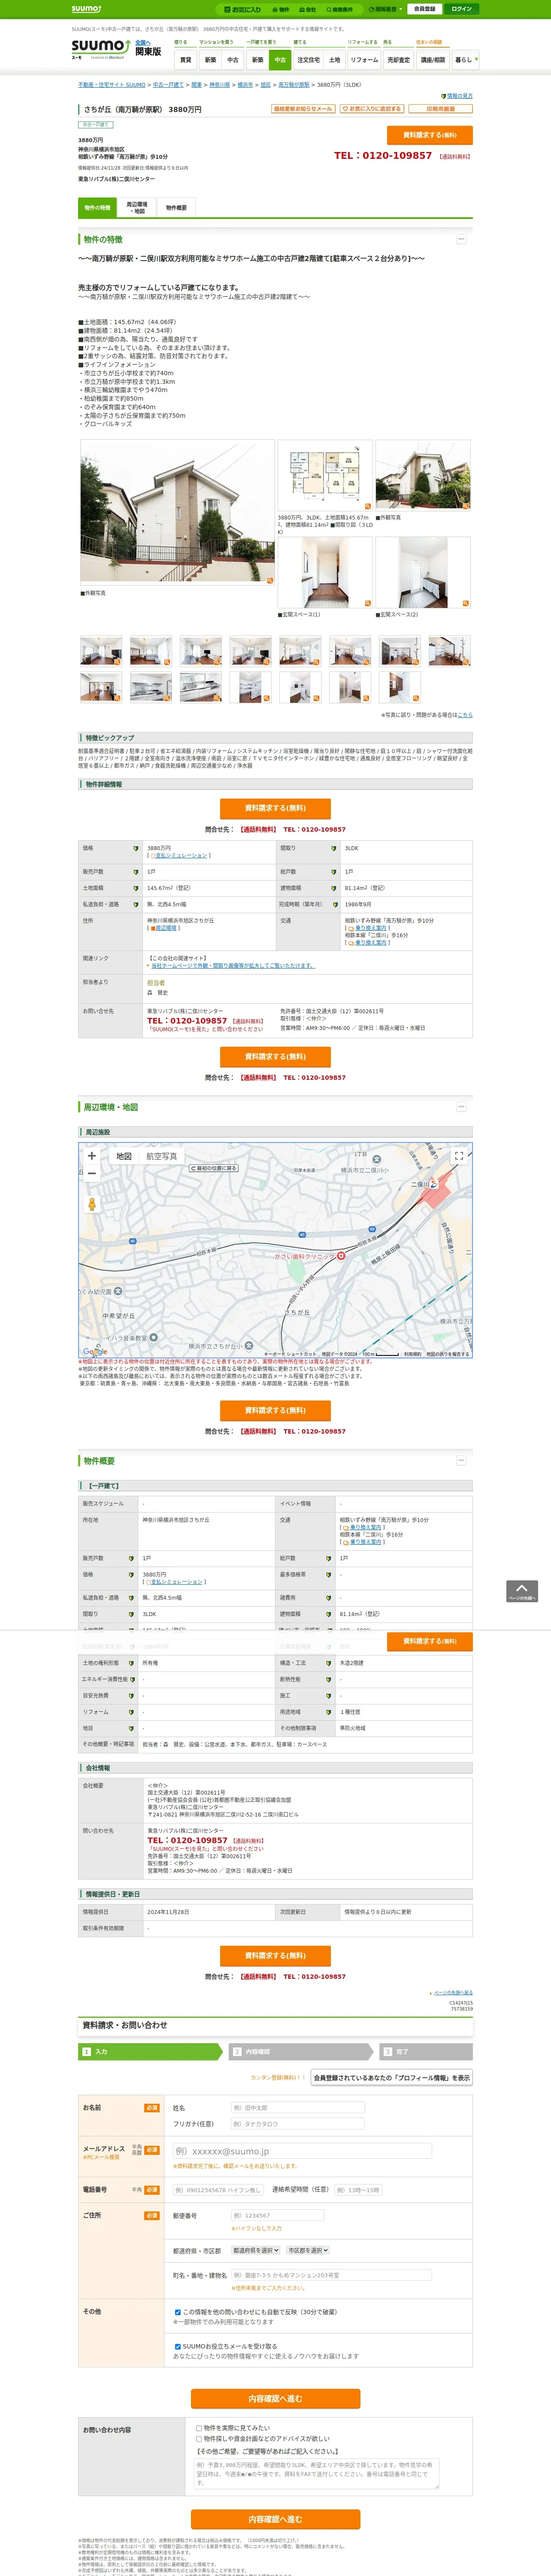
Task: Open the 賃貸 navigation item
Action: 185,60
